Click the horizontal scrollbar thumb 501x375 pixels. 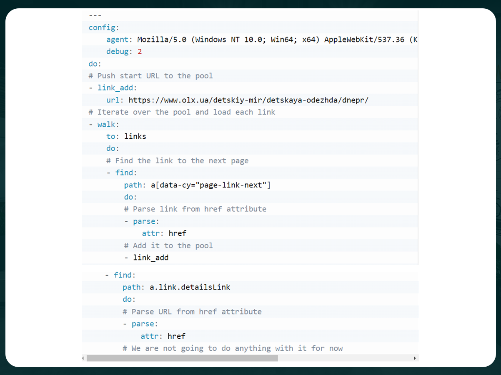(x=182, y=358)
